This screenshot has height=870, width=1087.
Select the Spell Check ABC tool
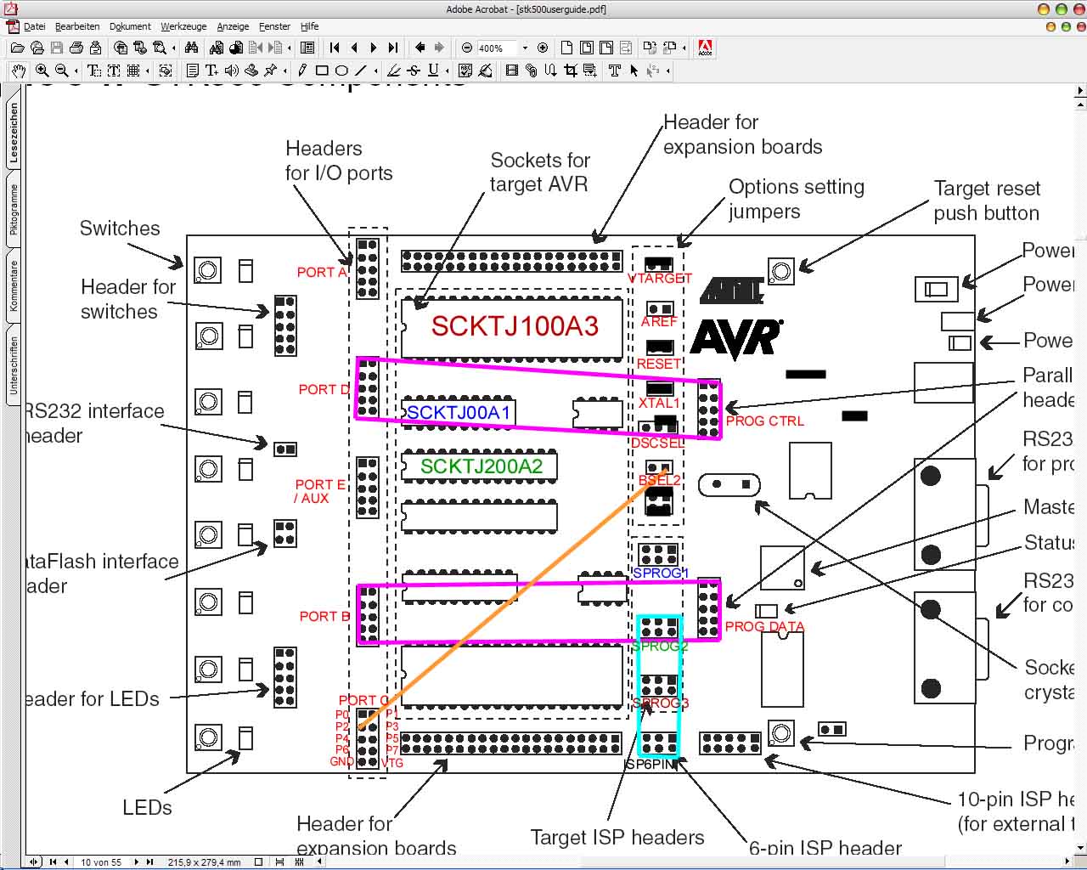pyautogui.click(x=465, y=71)
